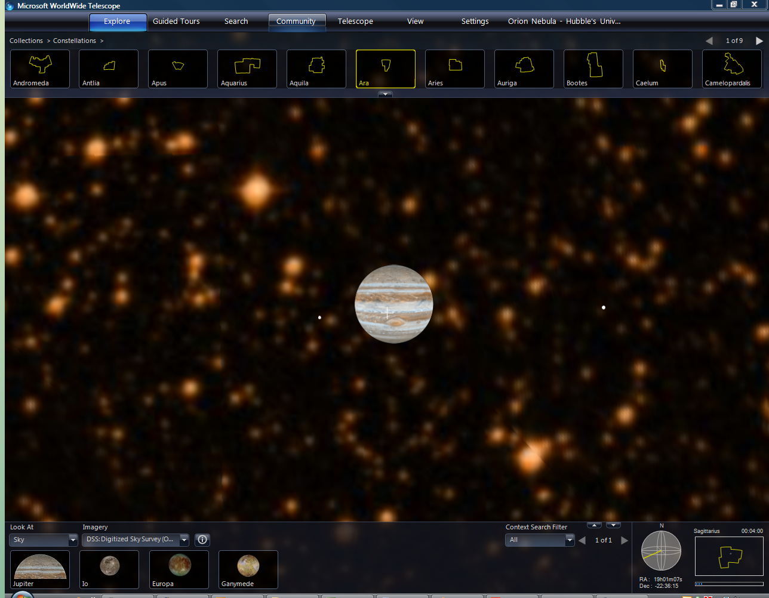The image size is (769, 598).
Task: Click the Sagittarius constellation overview map
Action: click(x=729, y=557)
